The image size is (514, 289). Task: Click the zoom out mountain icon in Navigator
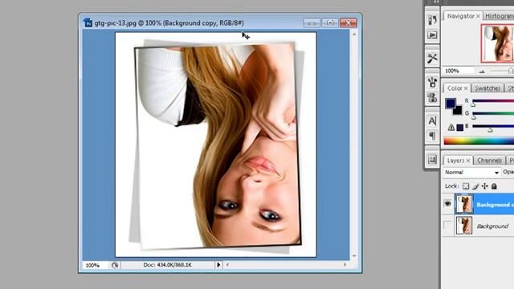[x=482, y=71]
